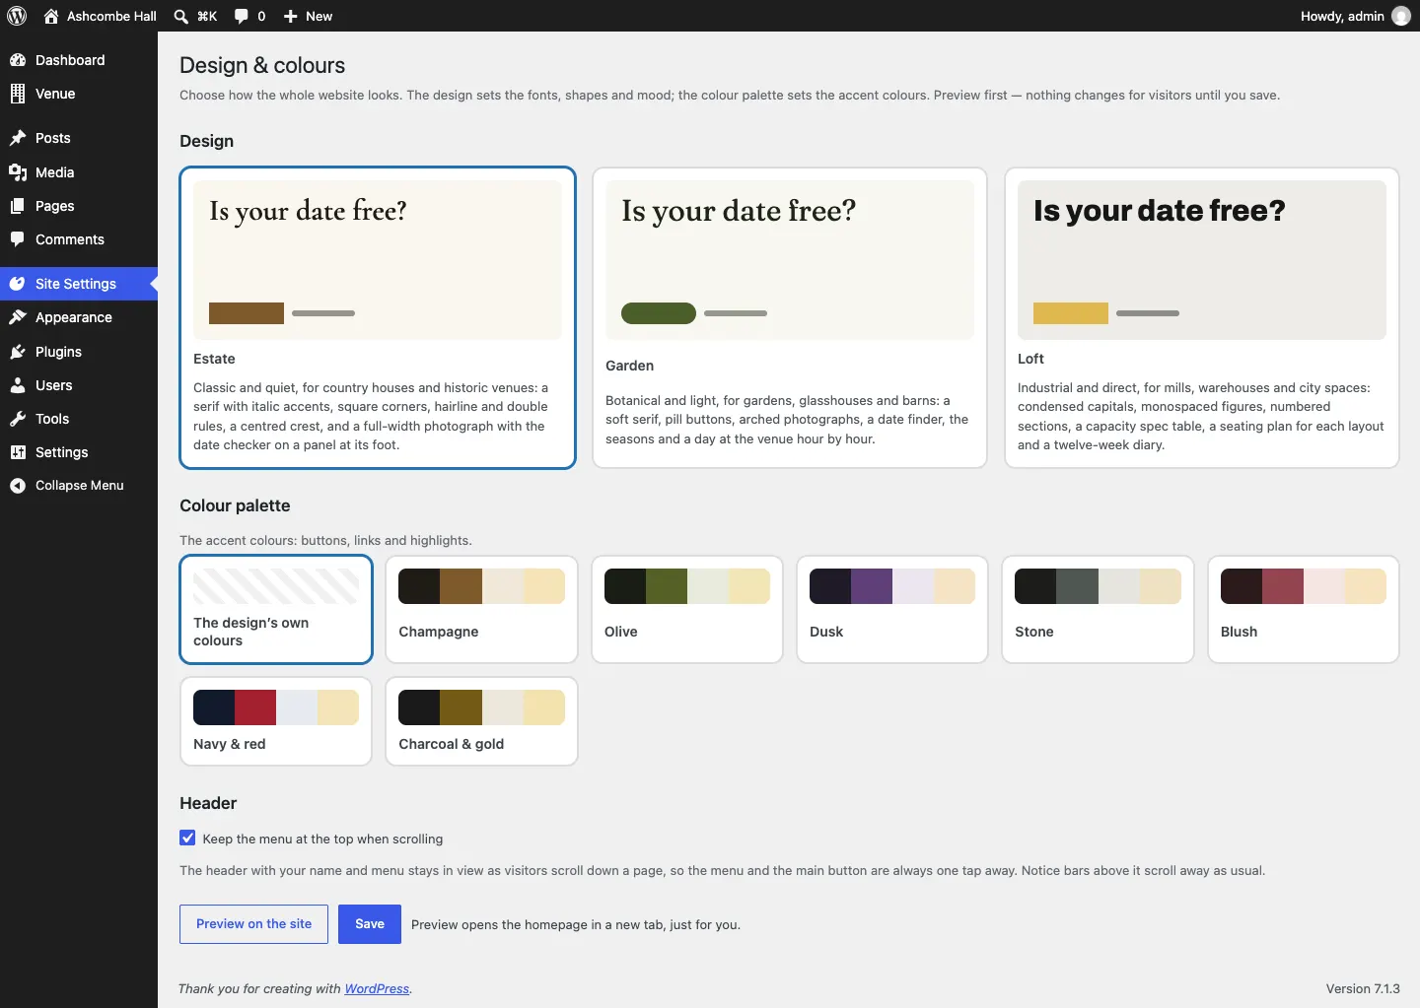Click the Media icon in the sidebar
Viewport: 1420px width, 1008px height.
(18, 172)
